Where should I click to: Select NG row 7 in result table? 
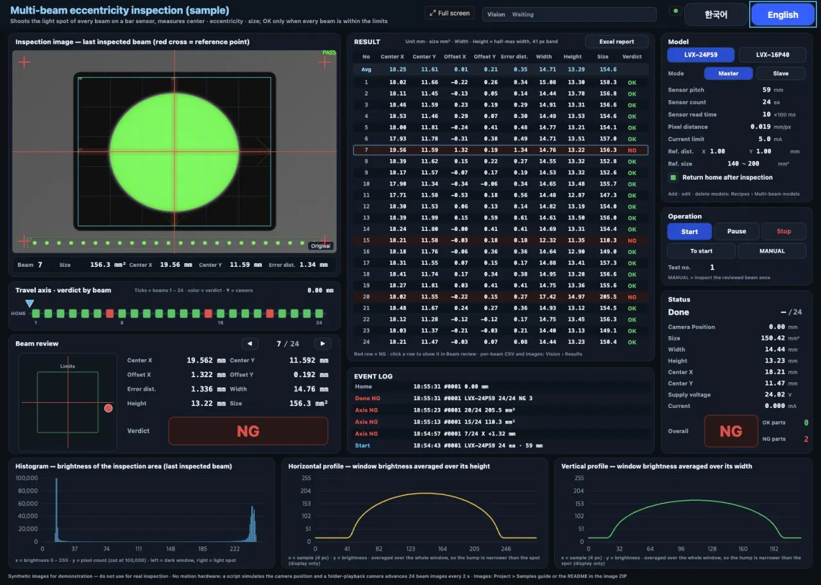[x=501, y=150]
